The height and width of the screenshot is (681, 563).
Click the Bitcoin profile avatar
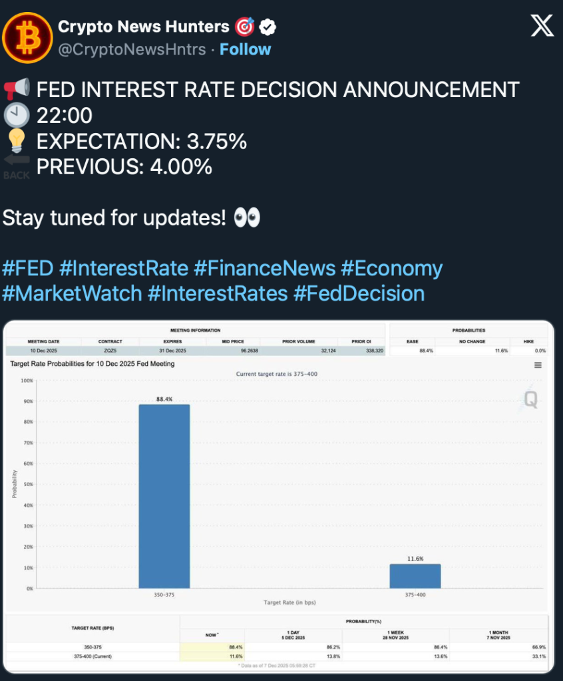pos(28,37)
